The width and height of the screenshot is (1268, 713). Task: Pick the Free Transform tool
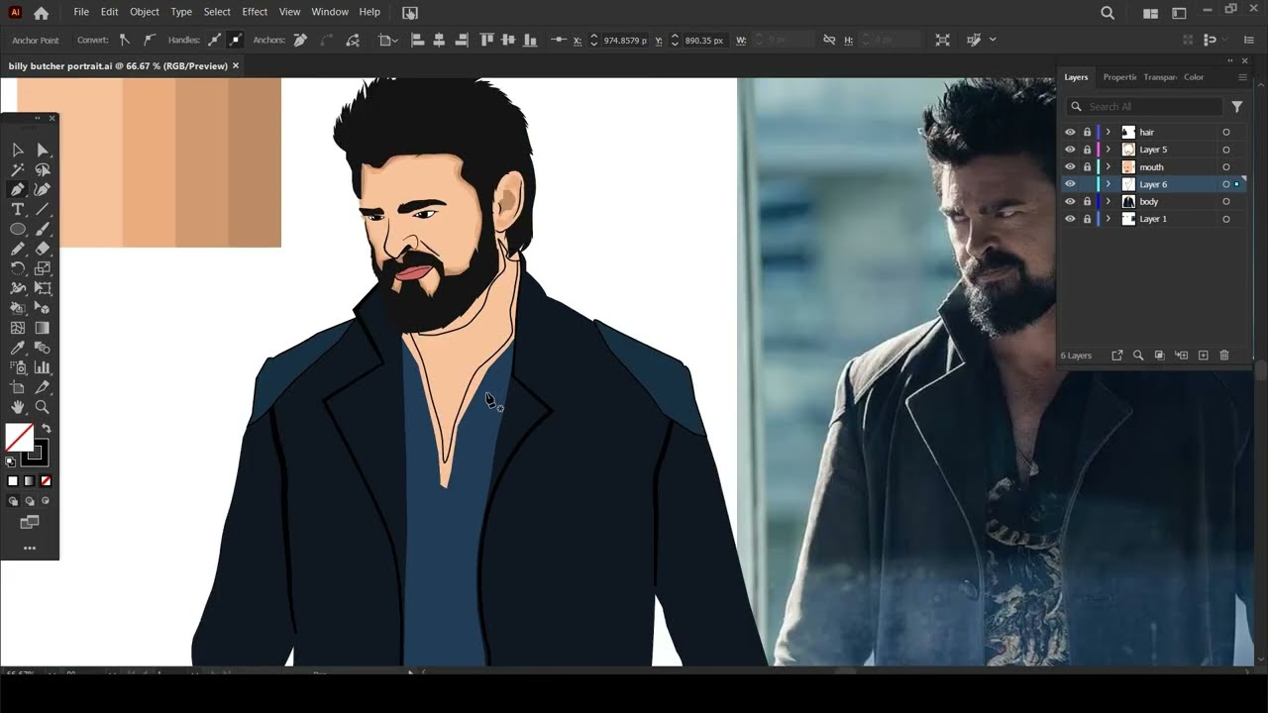click(x=43, y=288)
